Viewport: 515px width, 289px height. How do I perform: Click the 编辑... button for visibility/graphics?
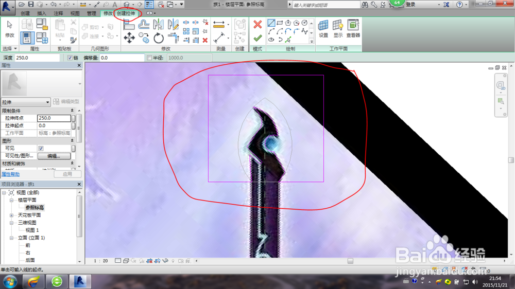pyautogui.click(x=54, y=156)
